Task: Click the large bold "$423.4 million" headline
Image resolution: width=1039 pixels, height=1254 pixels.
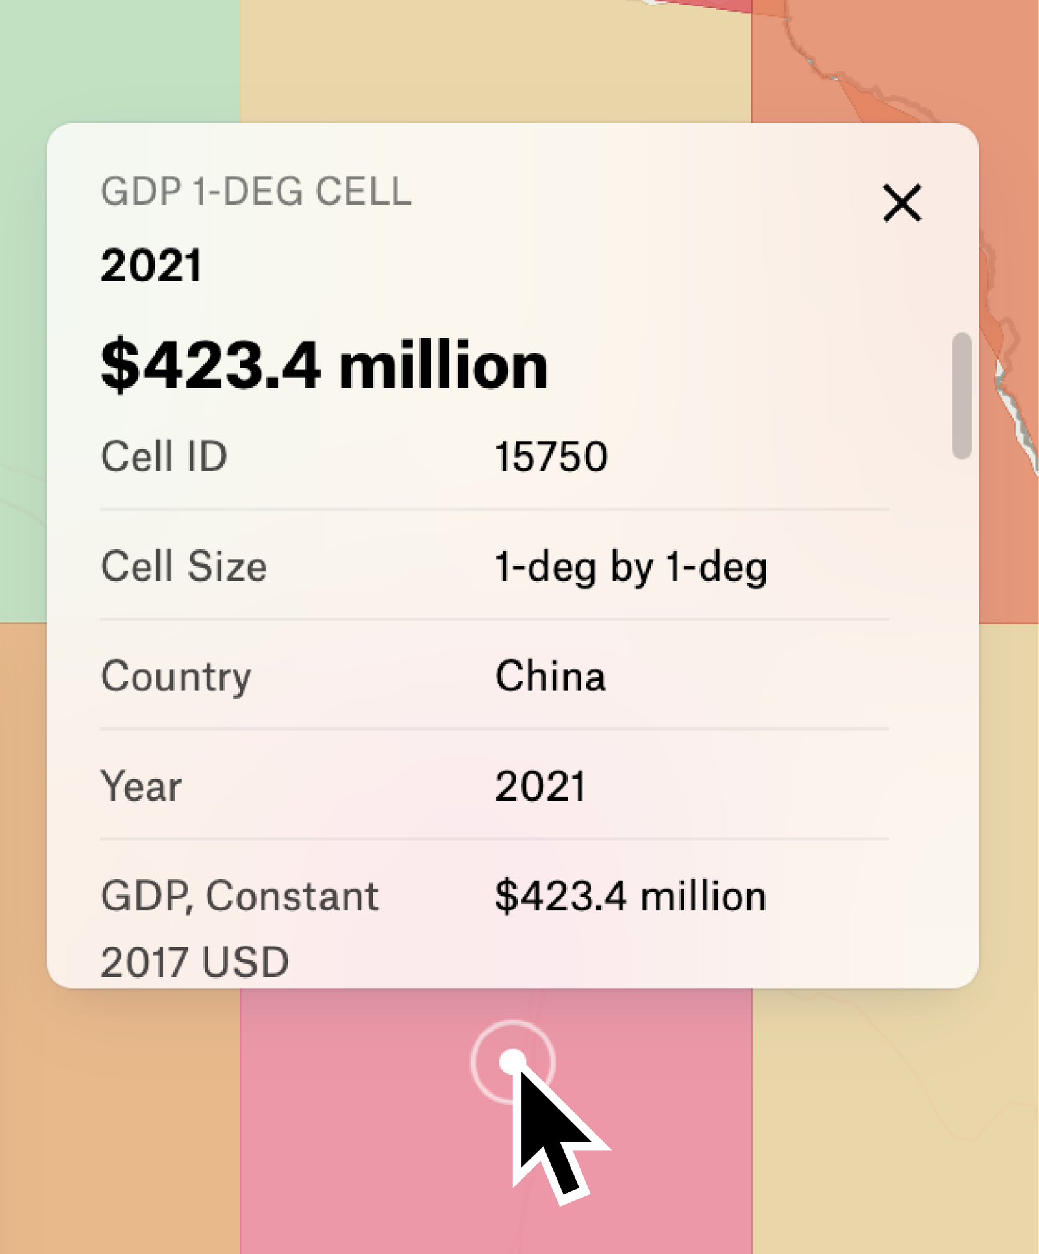Action: click(x=324, y=366)
